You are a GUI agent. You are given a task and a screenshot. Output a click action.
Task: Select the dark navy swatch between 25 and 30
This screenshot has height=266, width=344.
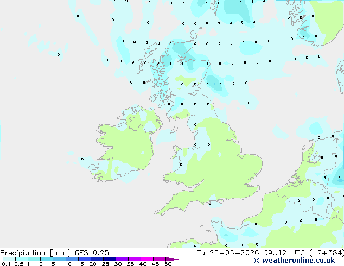pyautogui.click(x=110, y=259)
